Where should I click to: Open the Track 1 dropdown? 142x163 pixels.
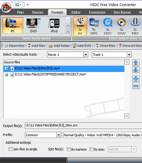coord(129,55)
